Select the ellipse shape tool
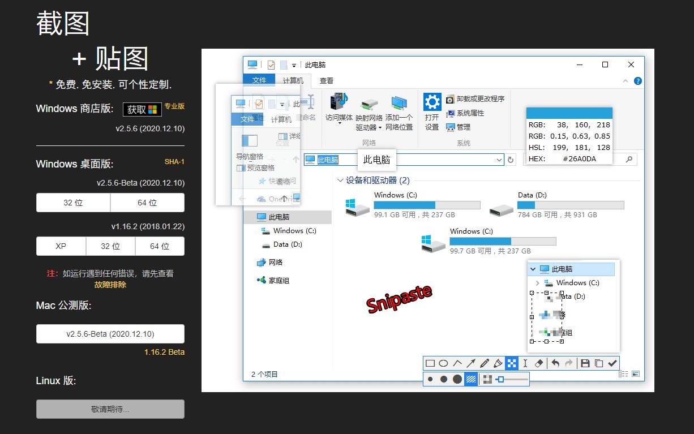This screenshot has height=434, width=694. coord(444,363)
